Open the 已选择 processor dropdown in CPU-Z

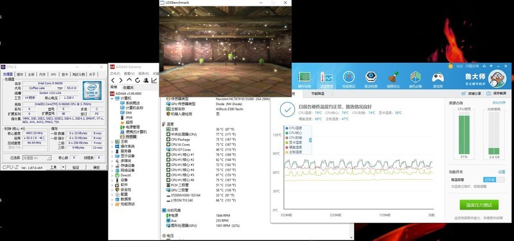[x=37, y=158]
